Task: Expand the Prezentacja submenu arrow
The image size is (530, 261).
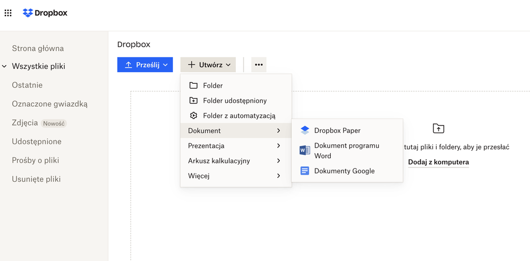Action: 278,146
